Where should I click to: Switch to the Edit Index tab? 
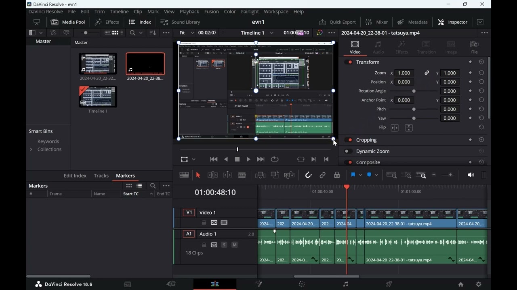coord(75,176)
